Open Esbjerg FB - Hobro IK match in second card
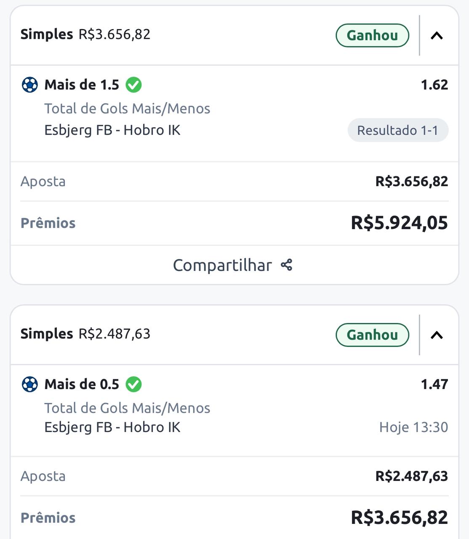This screenshot has width=469, height=539. point(112,427)
